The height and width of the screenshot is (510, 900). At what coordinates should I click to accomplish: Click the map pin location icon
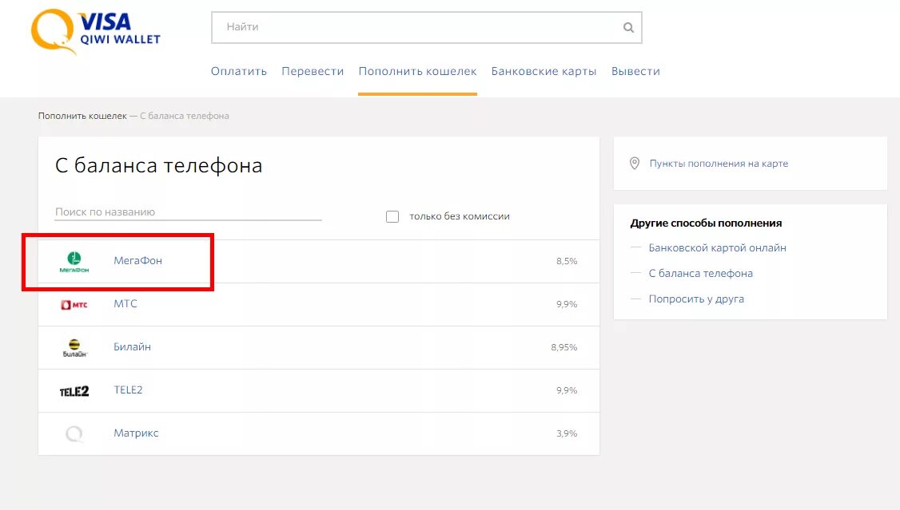point(635,164)
